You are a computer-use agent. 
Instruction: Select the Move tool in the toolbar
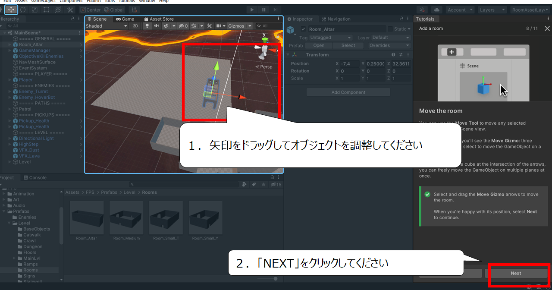point(11,9)
